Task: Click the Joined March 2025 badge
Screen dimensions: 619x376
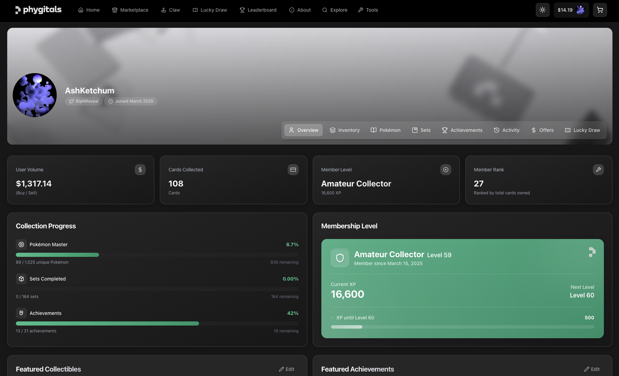Action: tap(131, 101)
